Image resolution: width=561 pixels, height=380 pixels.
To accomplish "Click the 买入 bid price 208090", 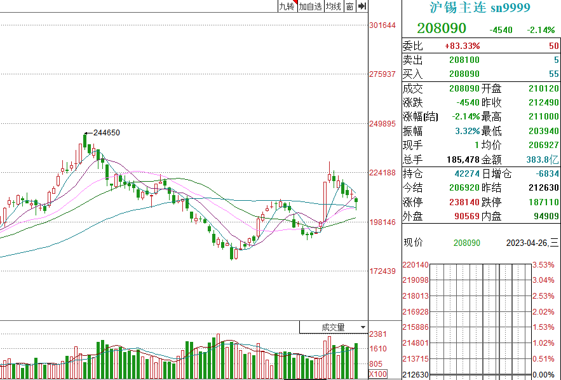I will 464,74.
